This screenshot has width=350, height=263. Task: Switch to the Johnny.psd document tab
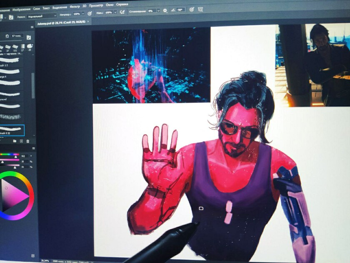(x=61, y=23)
